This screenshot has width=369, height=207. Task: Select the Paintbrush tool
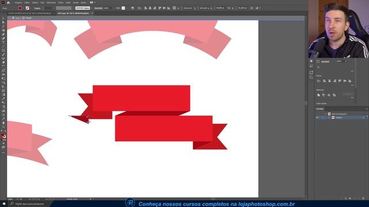pos(3,54)
